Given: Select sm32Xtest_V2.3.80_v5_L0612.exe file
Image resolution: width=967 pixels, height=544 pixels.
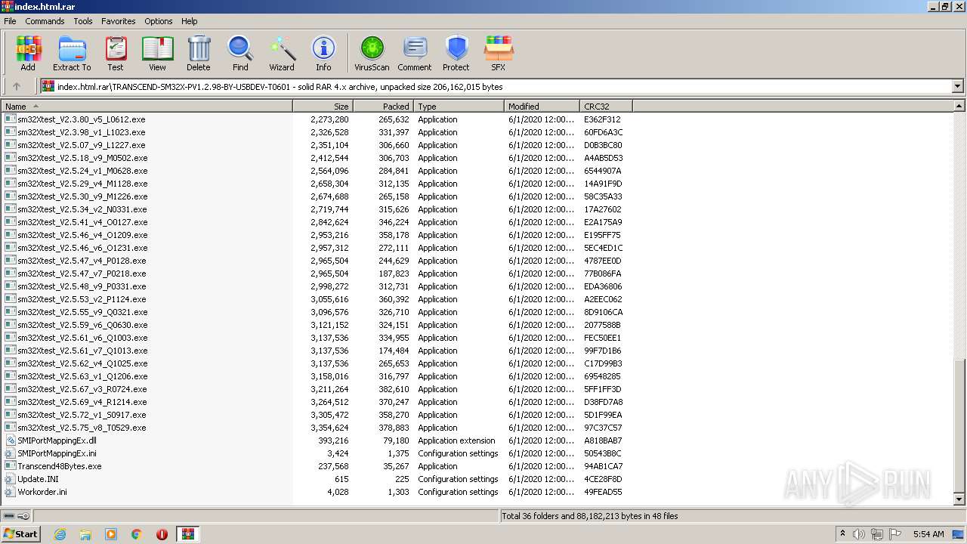Looking at the screenshot, I should pos(81,119).
